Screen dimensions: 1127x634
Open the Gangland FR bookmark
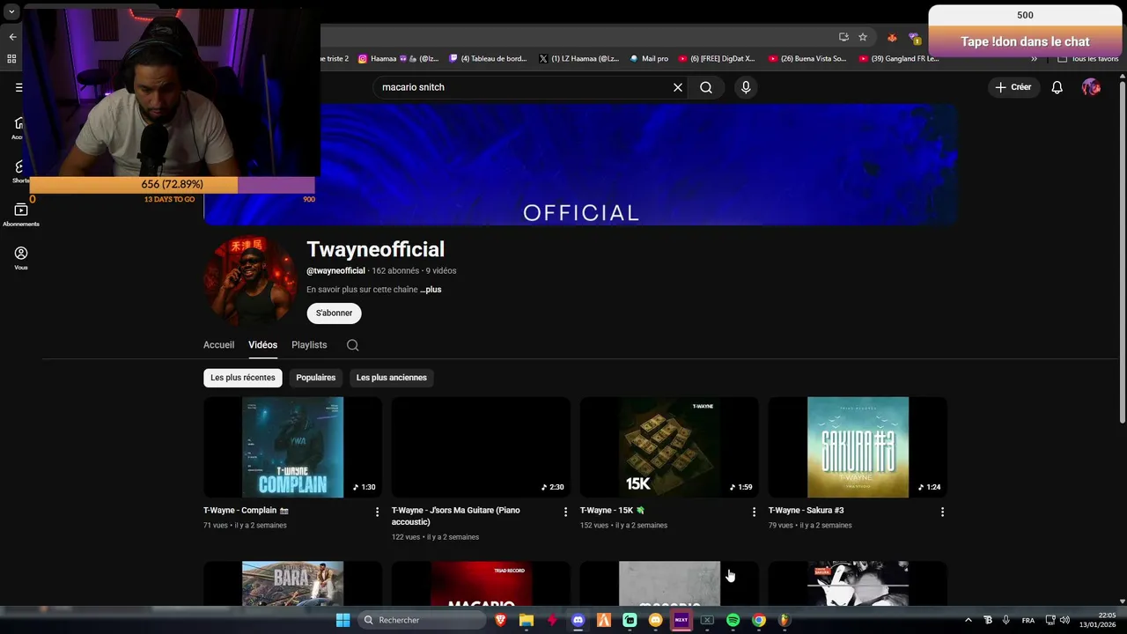coord(898,59)
